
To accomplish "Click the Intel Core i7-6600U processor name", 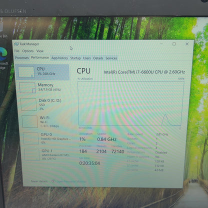I will click(x=144, y=72).
